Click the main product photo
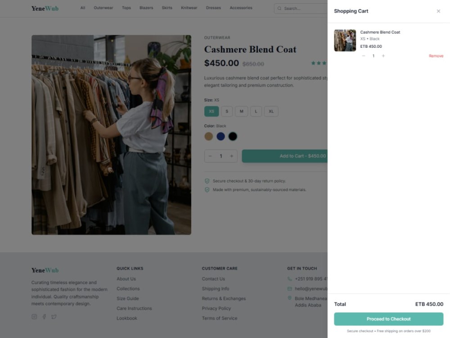This screenshot has height=338, width=450. pos(111,135)
